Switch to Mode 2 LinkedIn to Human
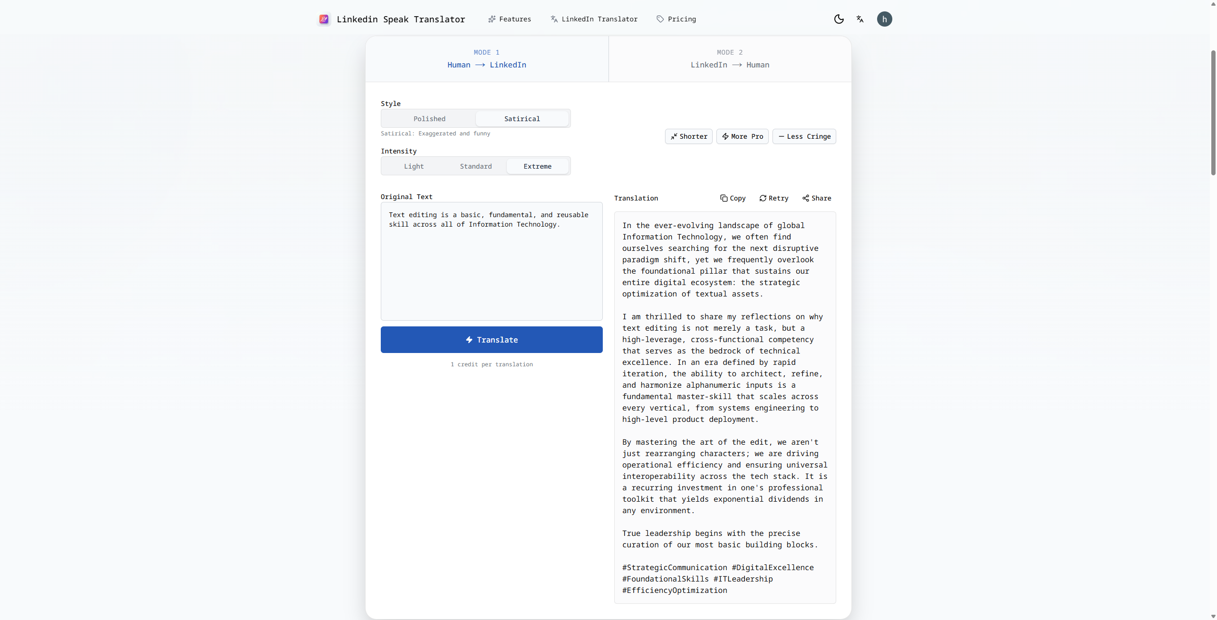Screen dimensions: 1217x620 (x=730, y=59)
